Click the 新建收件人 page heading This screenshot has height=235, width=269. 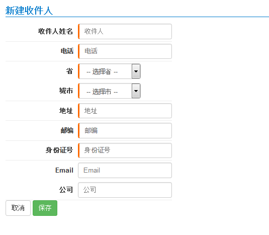(x=29, y=11)
